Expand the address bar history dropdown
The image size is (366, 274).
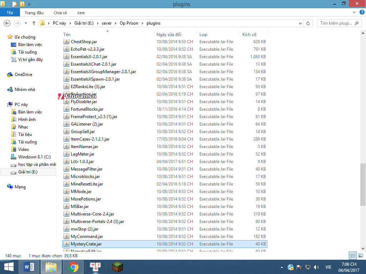click(300, 23)
